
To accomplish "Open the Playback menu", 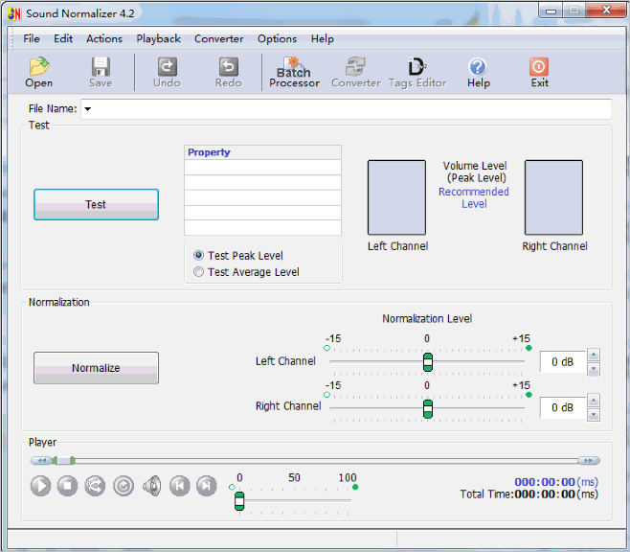I will pyautogui.click(x=158, y=38).
